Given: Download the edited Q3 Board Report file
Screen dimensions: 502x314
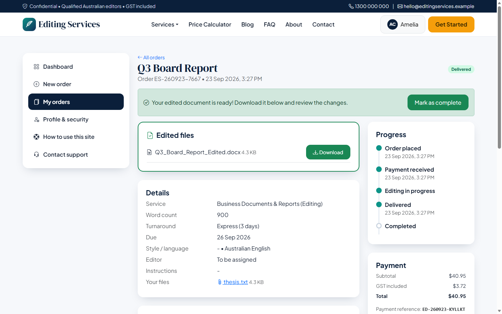Looking at the screenshot, I should click(328, 152).
